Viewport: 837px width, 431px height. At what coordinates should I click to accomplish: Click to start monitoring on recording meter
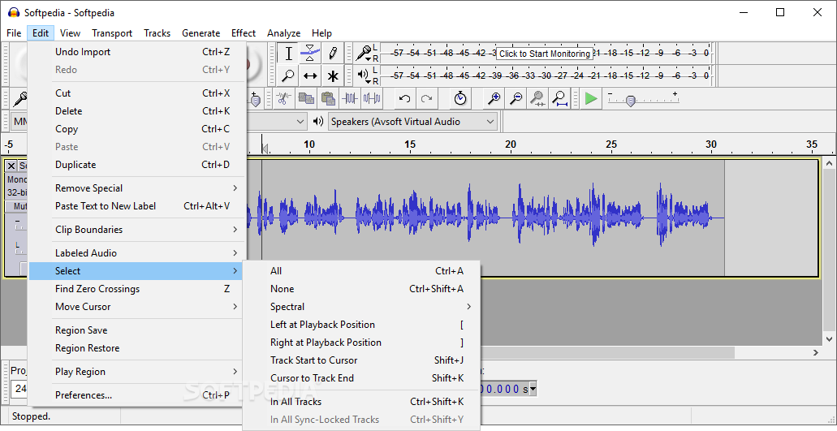point(545,54)
